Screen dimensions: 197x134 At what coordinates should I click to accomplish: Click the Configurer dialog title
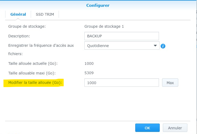click(98, 5)
